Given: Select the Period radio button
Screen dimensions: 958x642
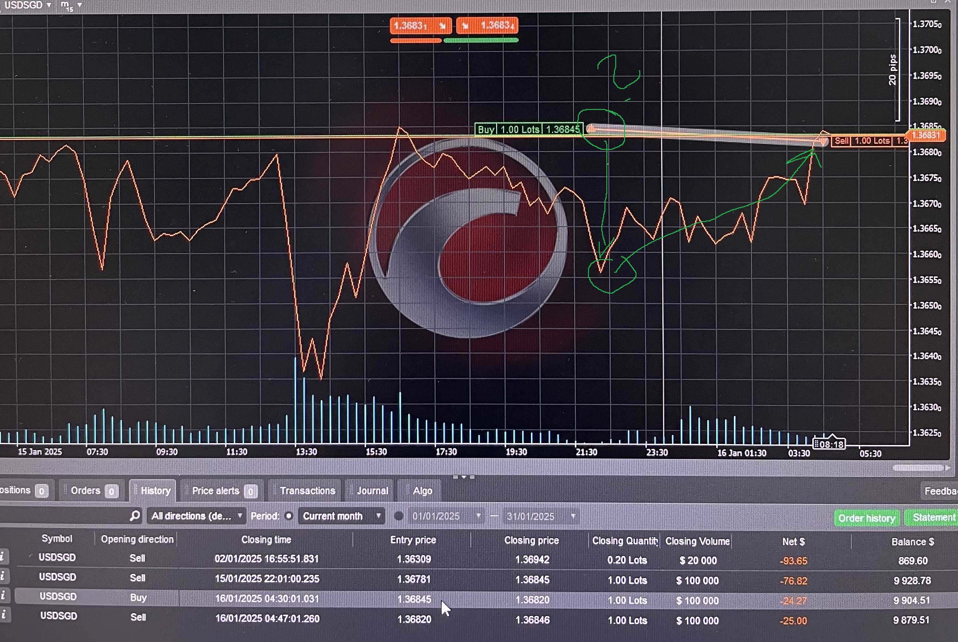Looking at the screenshot, I should pos(289,516).
